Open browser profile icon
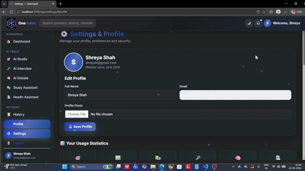The height and width of the screenshot is (171, 305). [279, 12]
